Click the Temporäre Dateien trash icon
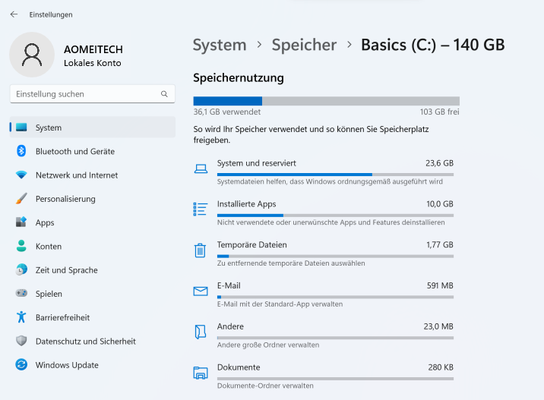This screenshot has width=544, height=400. point(201,250)
